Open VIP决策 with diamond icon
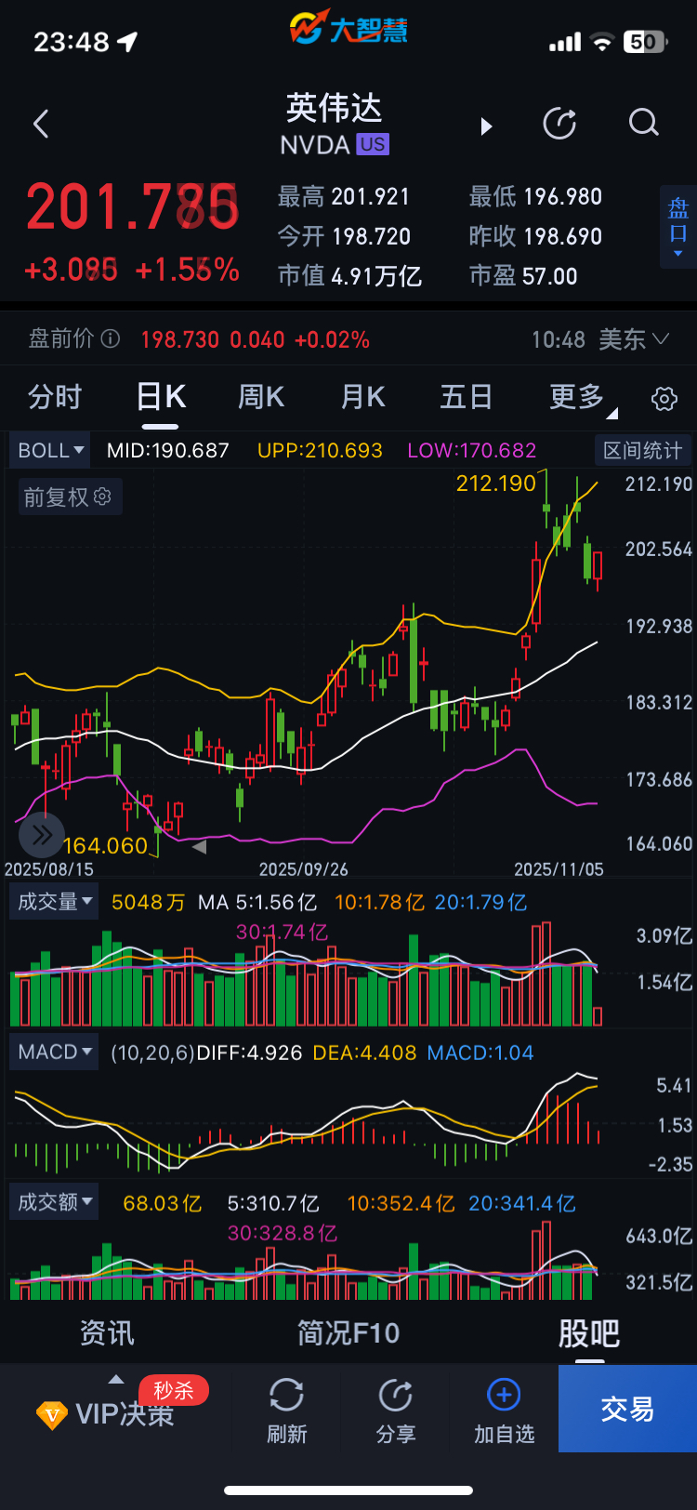 104,1415
